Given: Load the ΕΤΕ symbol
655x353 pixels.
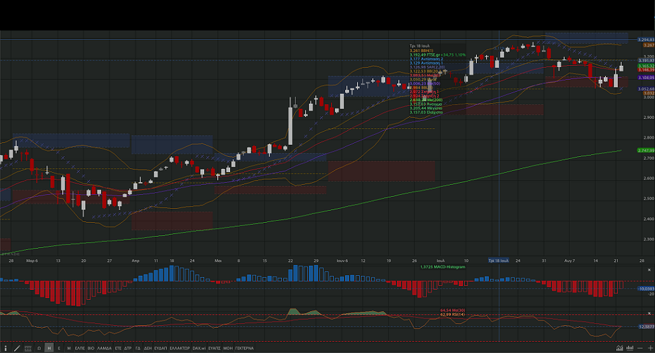Looking at the screenshot, I should point(118,348).
